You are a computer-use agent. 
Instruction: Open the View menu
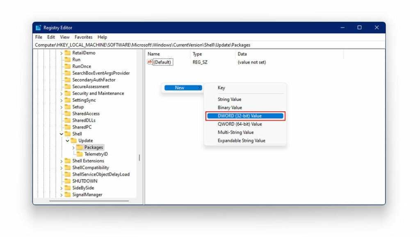click(64, 37)
